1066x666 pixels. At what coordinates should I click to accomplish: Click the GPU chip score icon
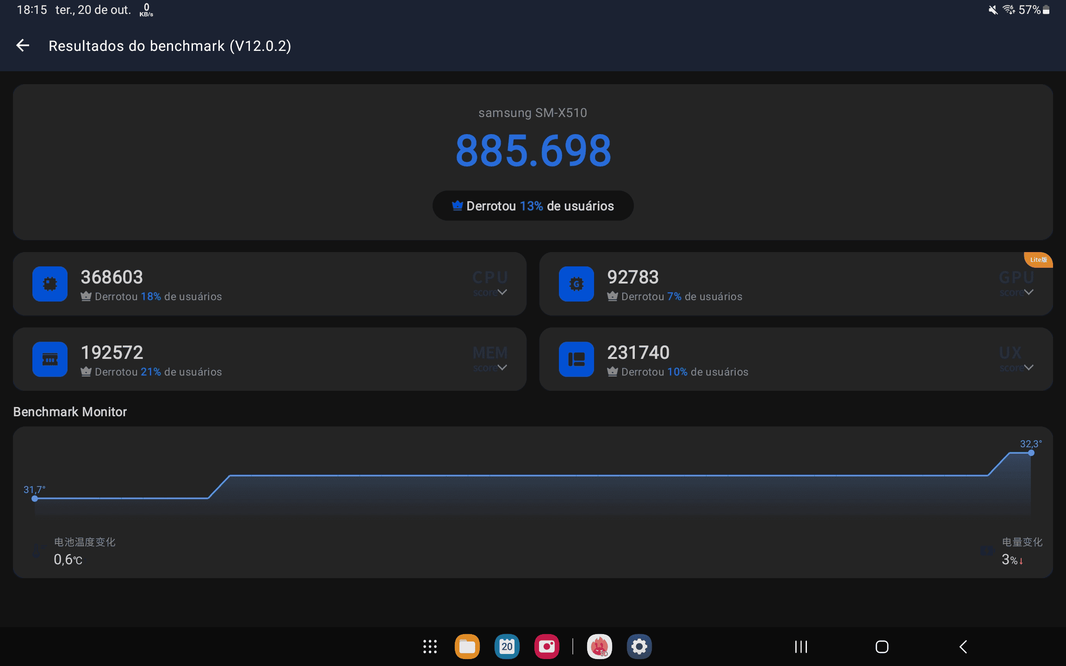tap(576, 284)
